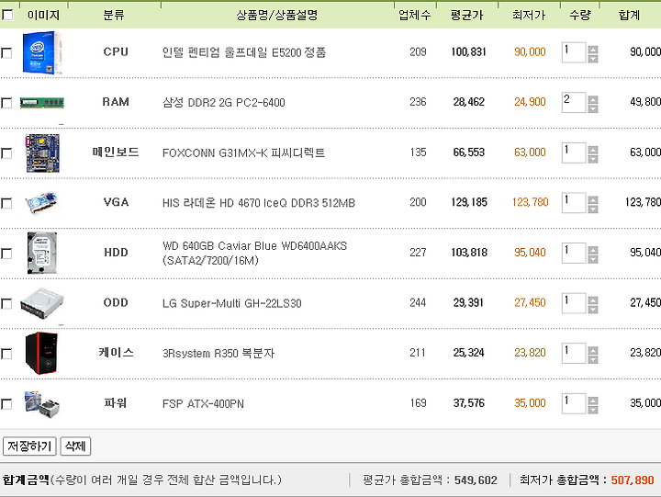Open the 인텔 펜티엄 울프데일 E5200 정품 link
The width and height of the screenshot is (661, 497).
point(244,52)
